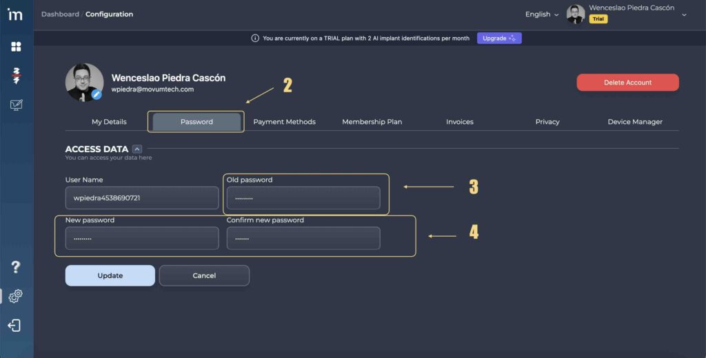Go to the Membership Plan tab
Screen dimensions: 706x358
click(372, 122)
